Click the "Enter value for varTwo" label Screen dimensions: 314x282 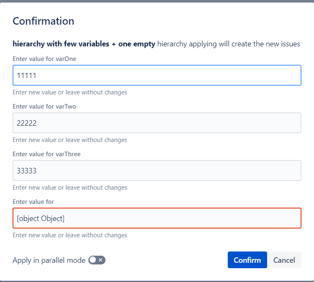[44, 106]
